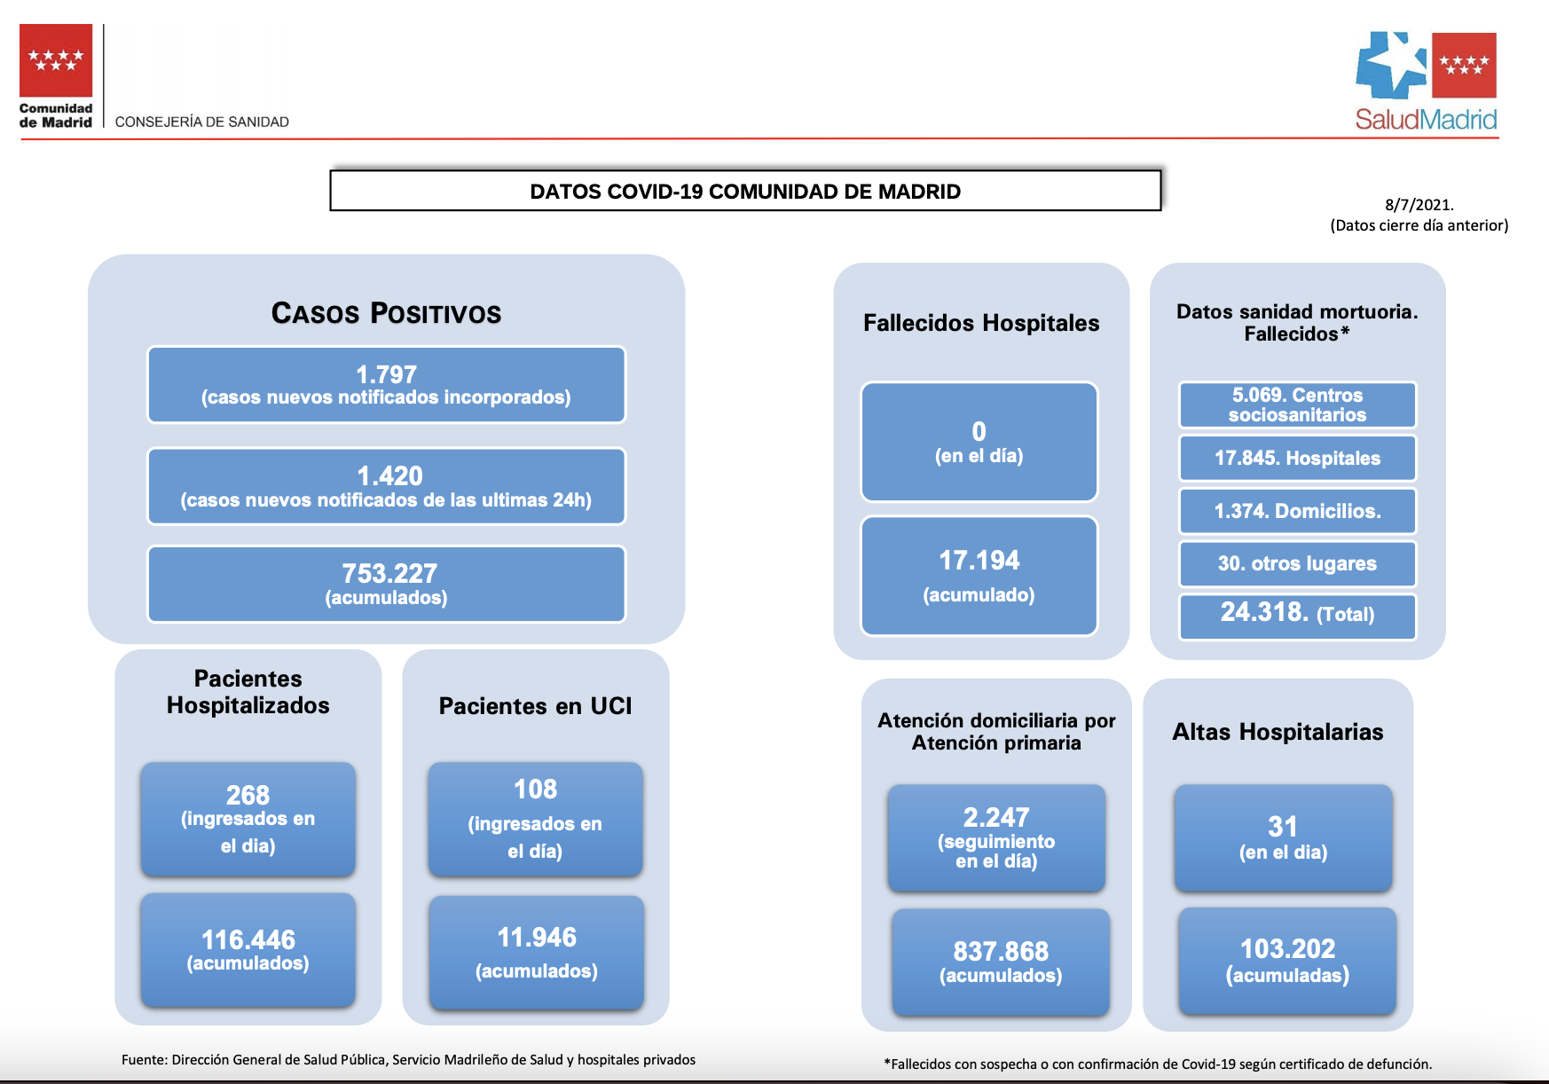Viewport: 1549px width, 1084px height.
Task: Click '17.845. Hospitales' box
Action: pyautogui.click(x=1297, y=458)
